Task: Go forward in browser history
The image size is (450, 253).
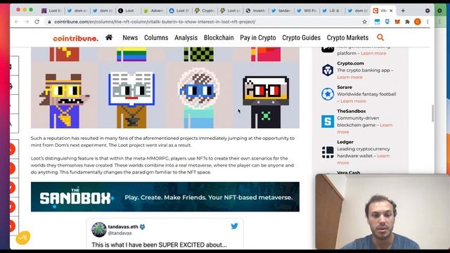Action: pos(27,22)
